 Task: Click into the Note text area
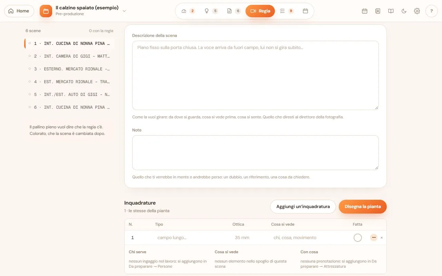(256, 152)
